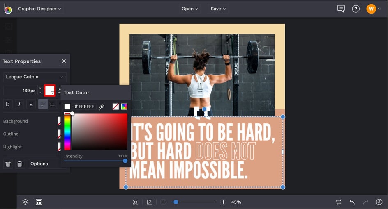Zoom in with the plus button
Viewport: 388px width, 209px height.
[223, 202]
